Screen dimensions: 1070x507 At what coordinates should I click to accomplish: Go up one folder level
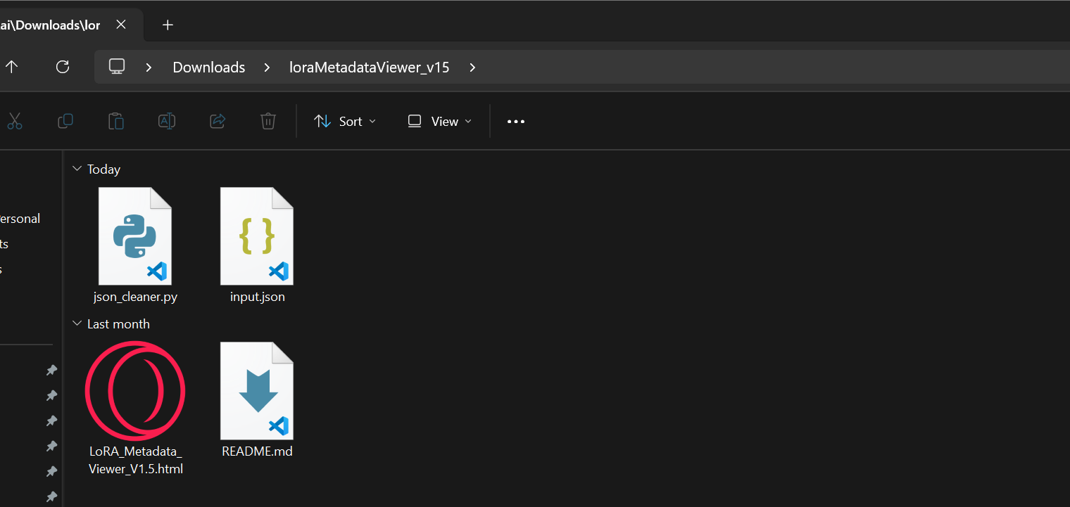click(x=11, y=67)
